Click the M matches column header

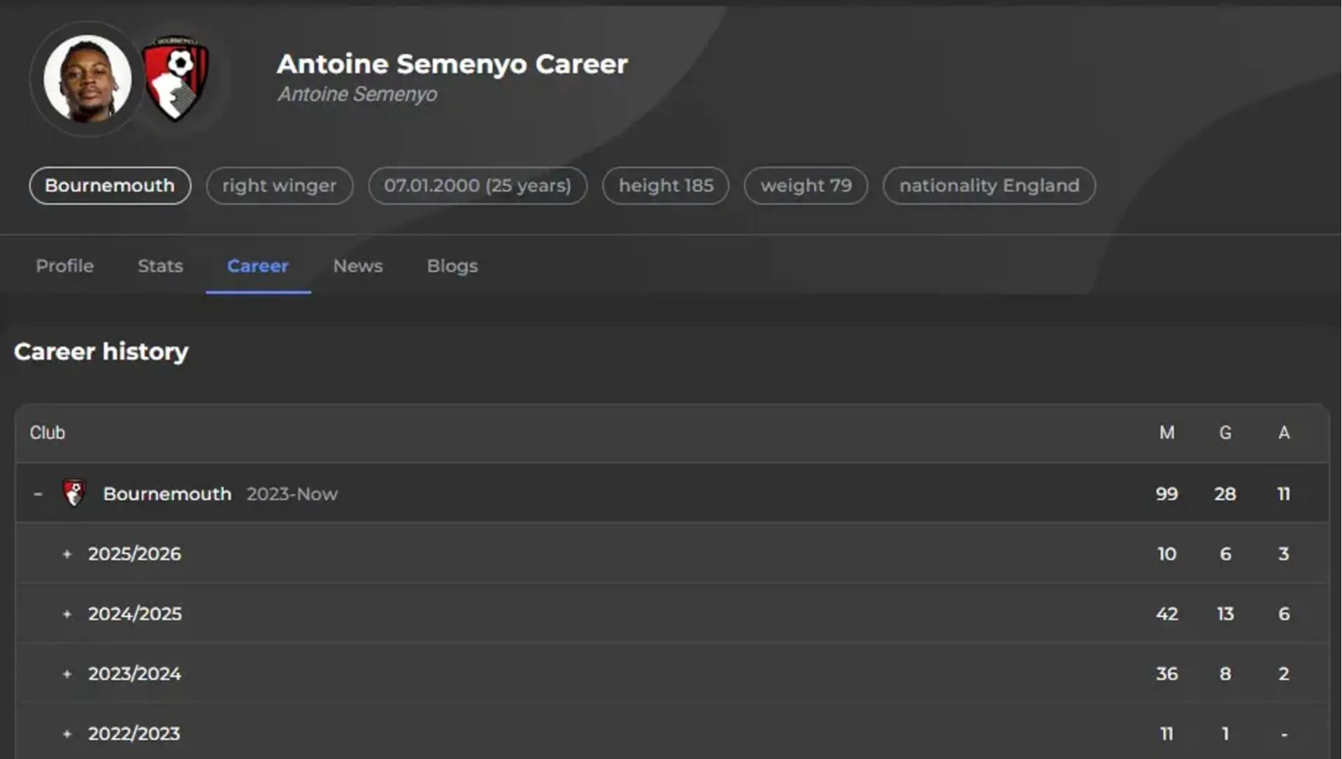(x=1166, y=433)
